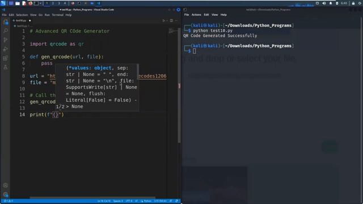The width and height of the screenshot is (363, 204).
Task: Open the VS Code Explorer view
Action: (x=6, y=22)
